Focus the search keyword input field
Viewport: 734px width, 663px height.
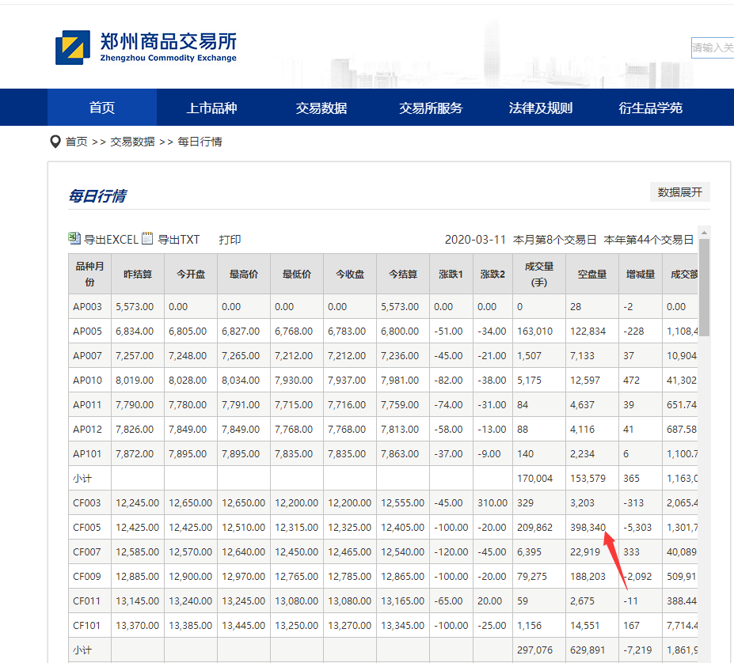point(713,47)
